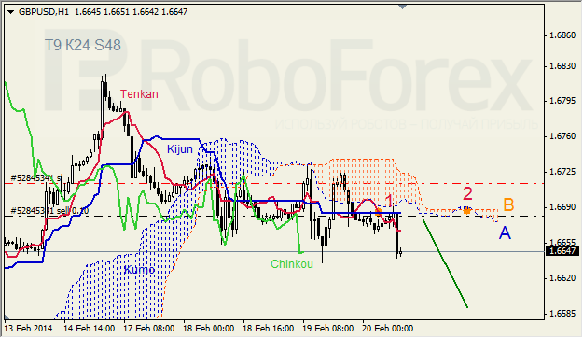Screen dimensions: 583x338
Task: Click the 20 Feb 00:00 time label
Action: point(387,329)
